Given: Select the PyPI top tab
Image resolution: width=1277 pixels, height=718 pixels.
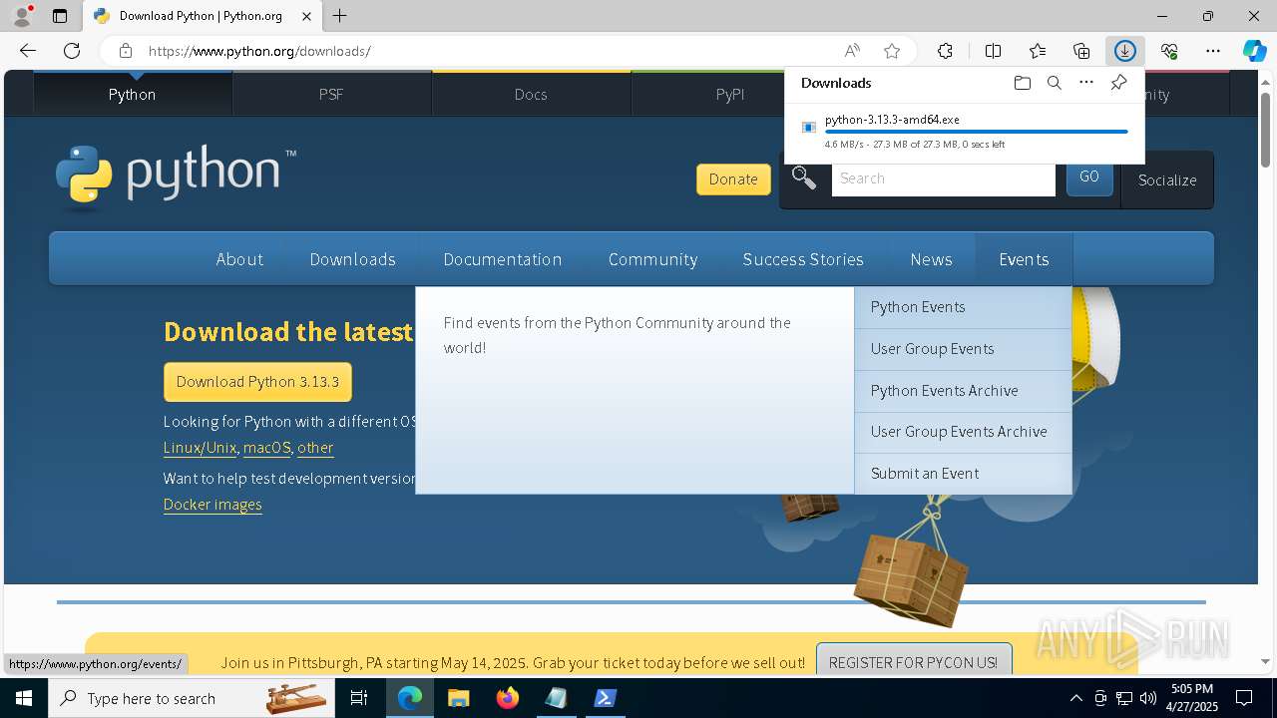Looking at the screenshot, I should (x=730, y=94).
